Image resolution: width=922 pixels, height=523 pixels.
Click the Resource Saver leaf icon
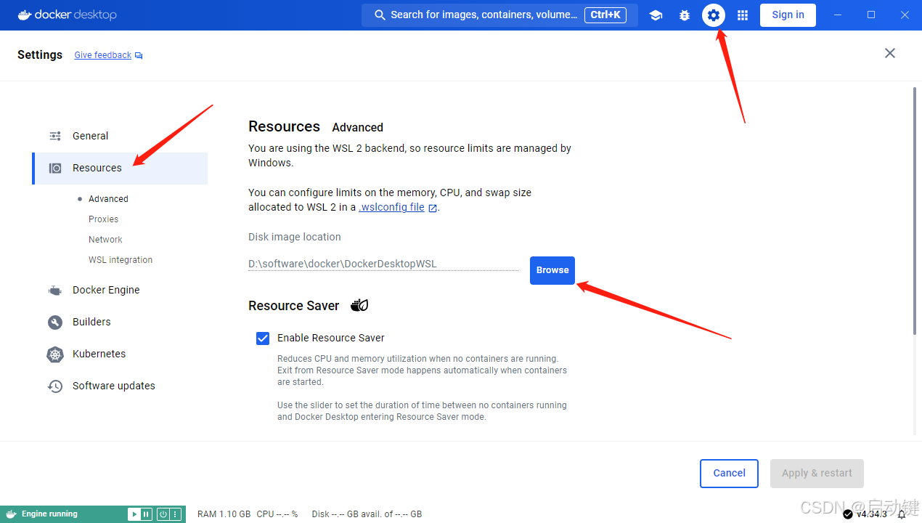(x=359, y=305)
